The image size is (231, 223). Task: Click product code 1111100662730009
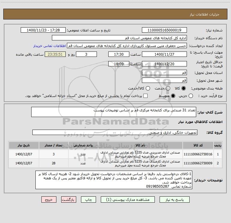click(x=198, y=163)
